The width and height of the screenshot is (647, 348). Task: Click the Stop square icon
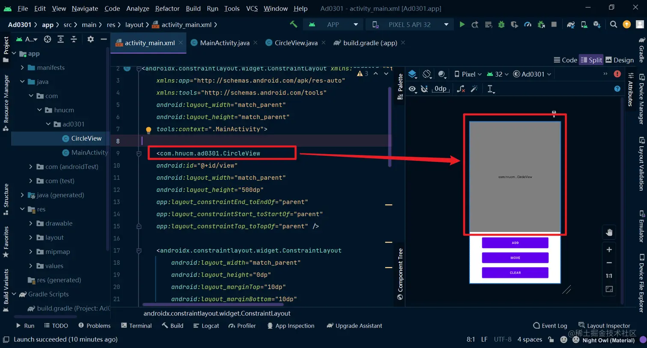tap(554, 24)
